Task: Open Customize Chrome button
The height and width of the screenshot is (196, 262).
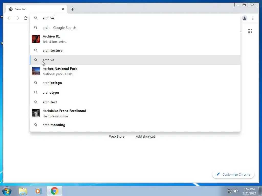Action: (x=233, y=174)
